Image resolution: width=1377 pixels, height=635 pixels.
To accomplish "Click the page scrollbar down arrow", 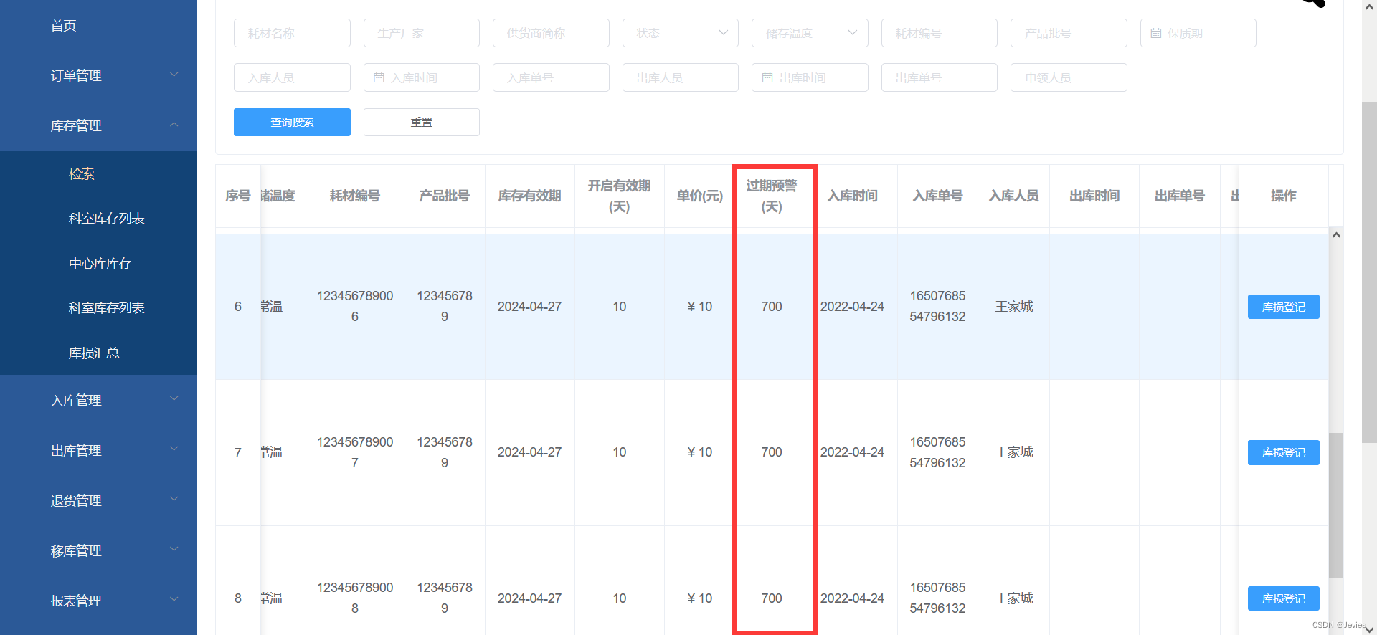I will (x=1369, y=629).
